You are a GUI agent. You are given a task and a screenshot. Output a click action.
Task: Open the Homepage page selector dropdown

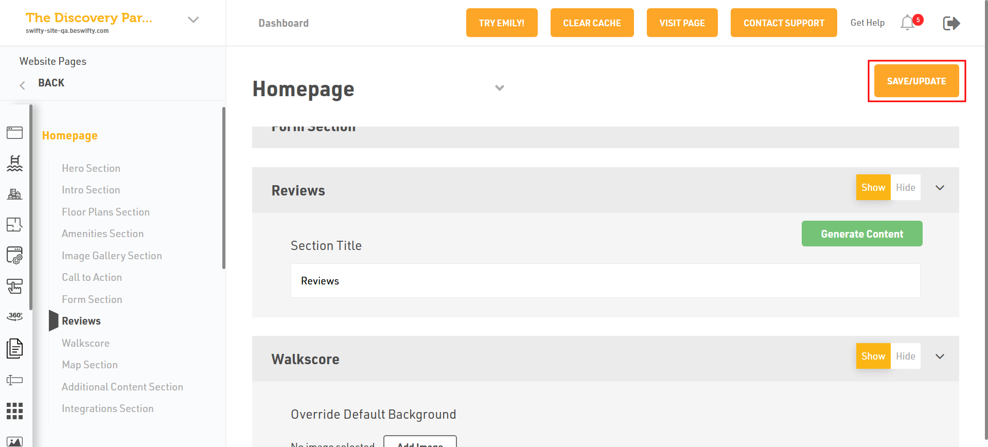click(499, 88)
